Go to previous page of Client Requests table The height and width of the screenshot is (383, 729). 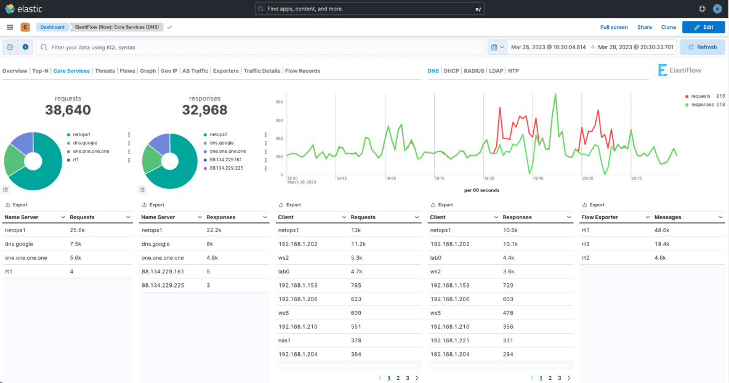pyautogui.click(x=380, y=378)
